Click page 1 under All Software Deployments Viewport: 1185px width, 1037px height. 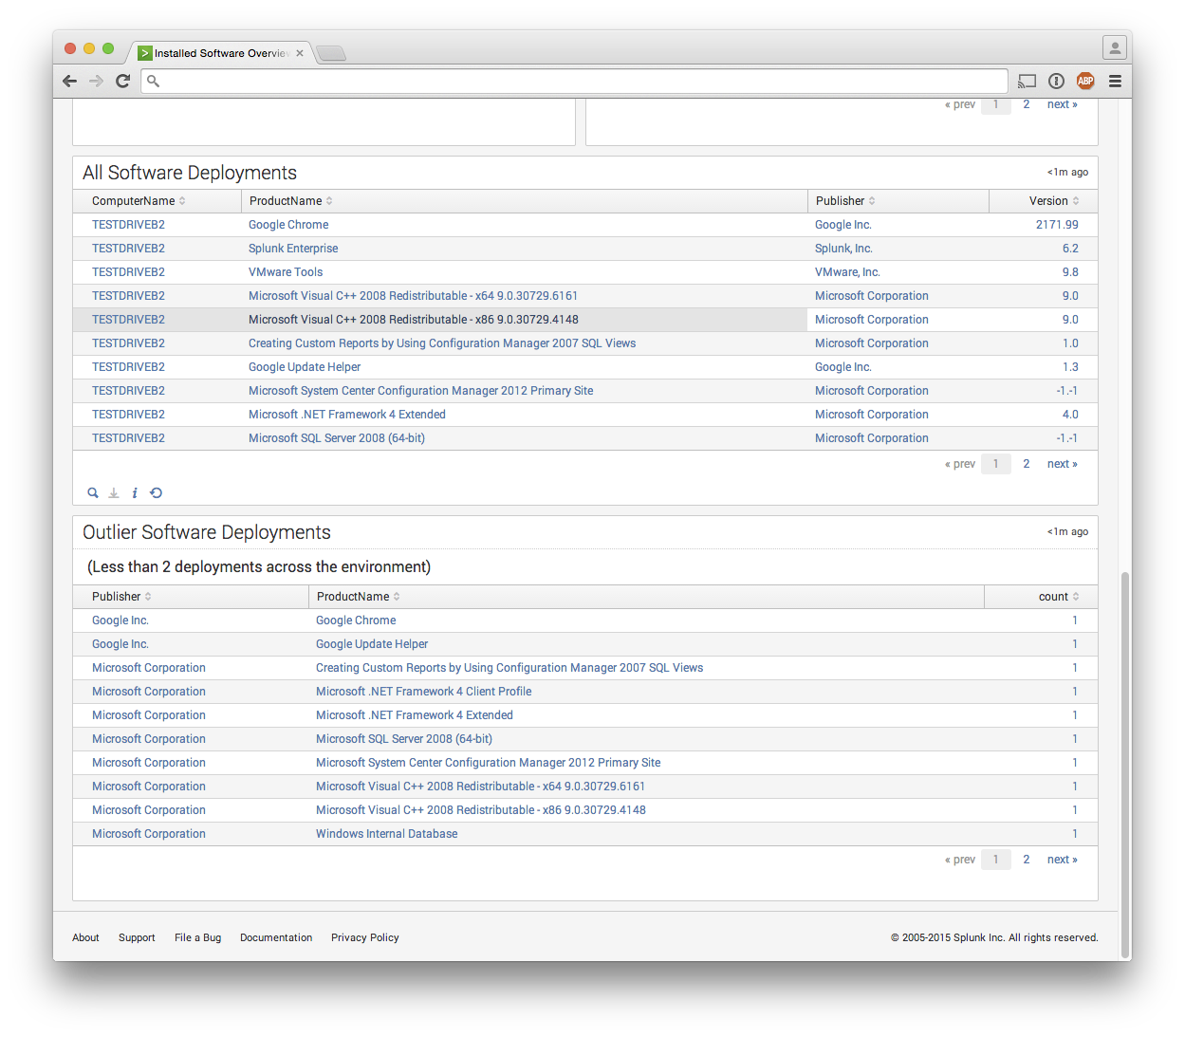pyautogui.click(x=996, y=464)
